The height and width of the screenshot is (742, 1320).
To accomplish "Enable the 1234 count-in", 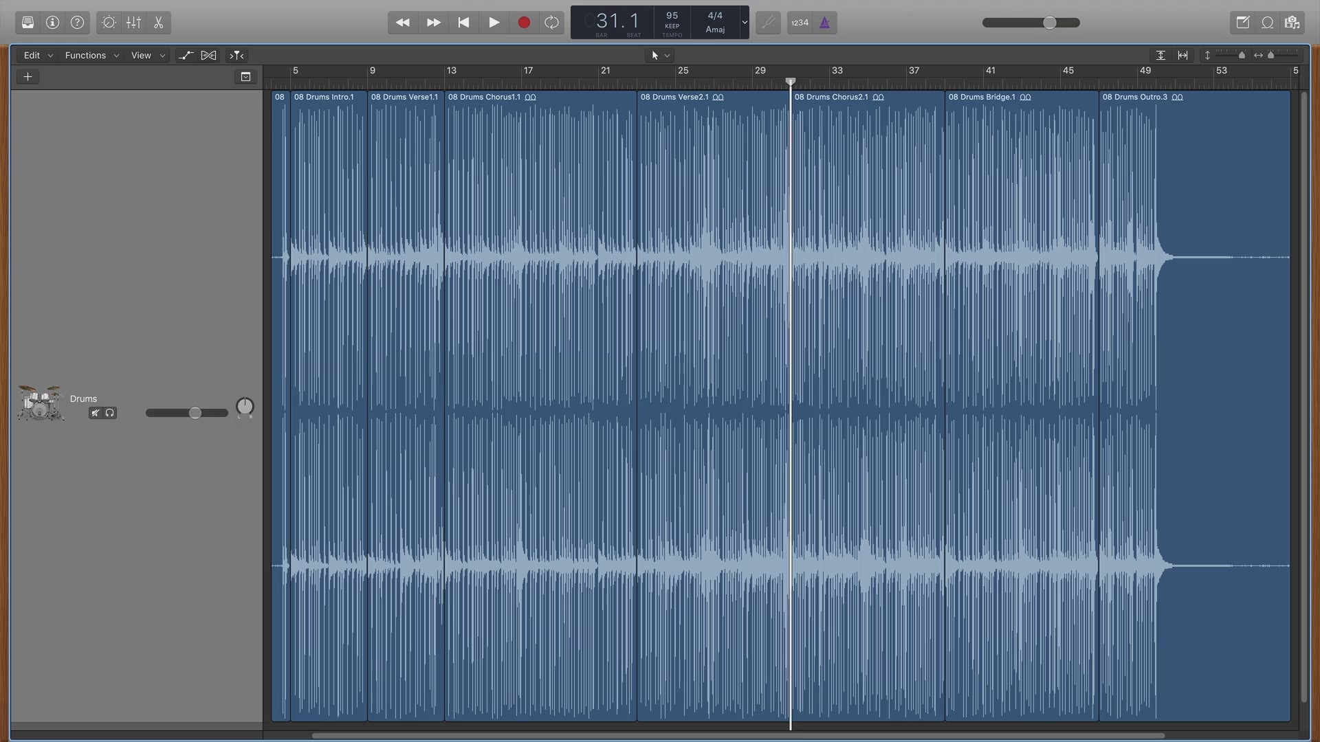I will coord(800,23).
